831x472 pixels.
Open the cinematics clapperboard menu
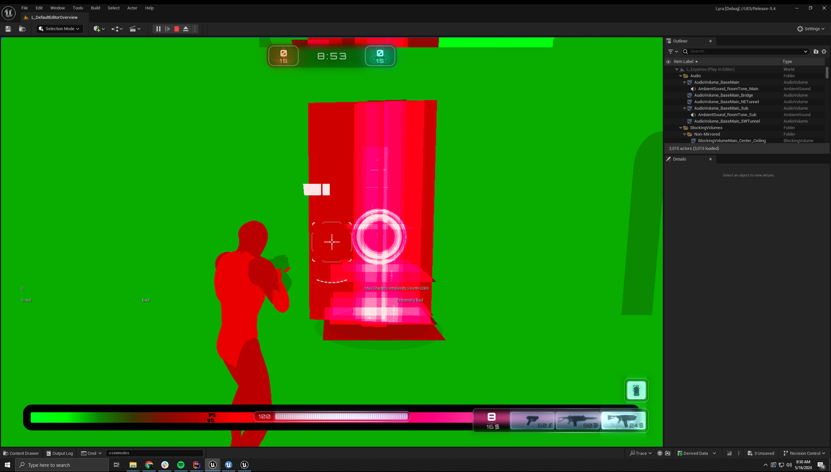[x=135, y=28]
